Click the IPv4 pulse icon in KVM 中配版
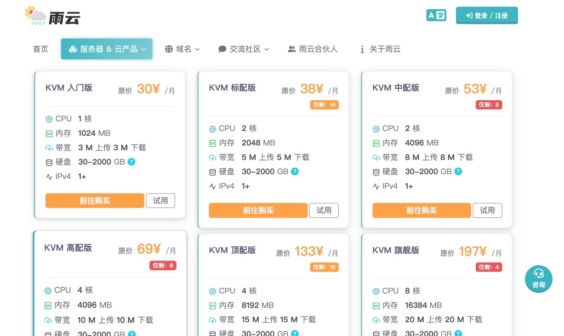This screenshot has height=336, width=564. point(376,186)
